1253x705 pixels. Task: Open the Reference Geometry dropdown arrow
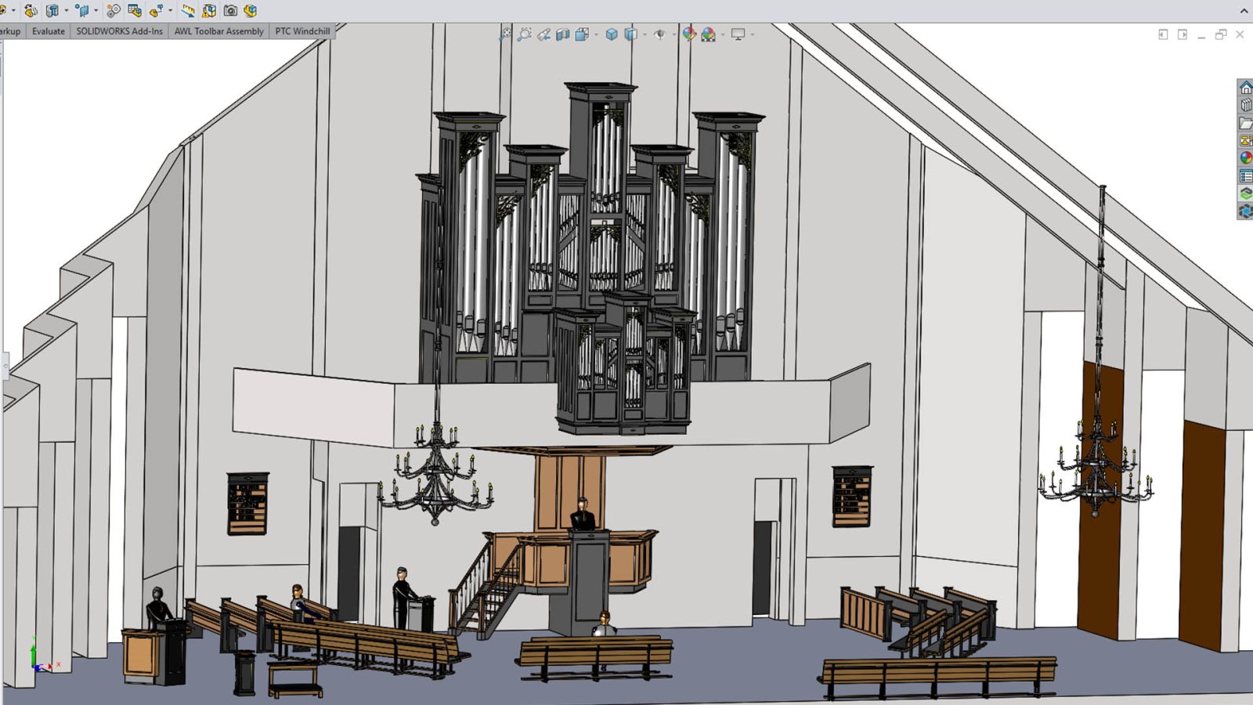[x=96, y=10]
